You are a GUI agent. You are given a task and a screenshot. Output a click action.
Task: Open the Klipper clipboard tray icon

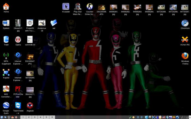tap(160, 117)
